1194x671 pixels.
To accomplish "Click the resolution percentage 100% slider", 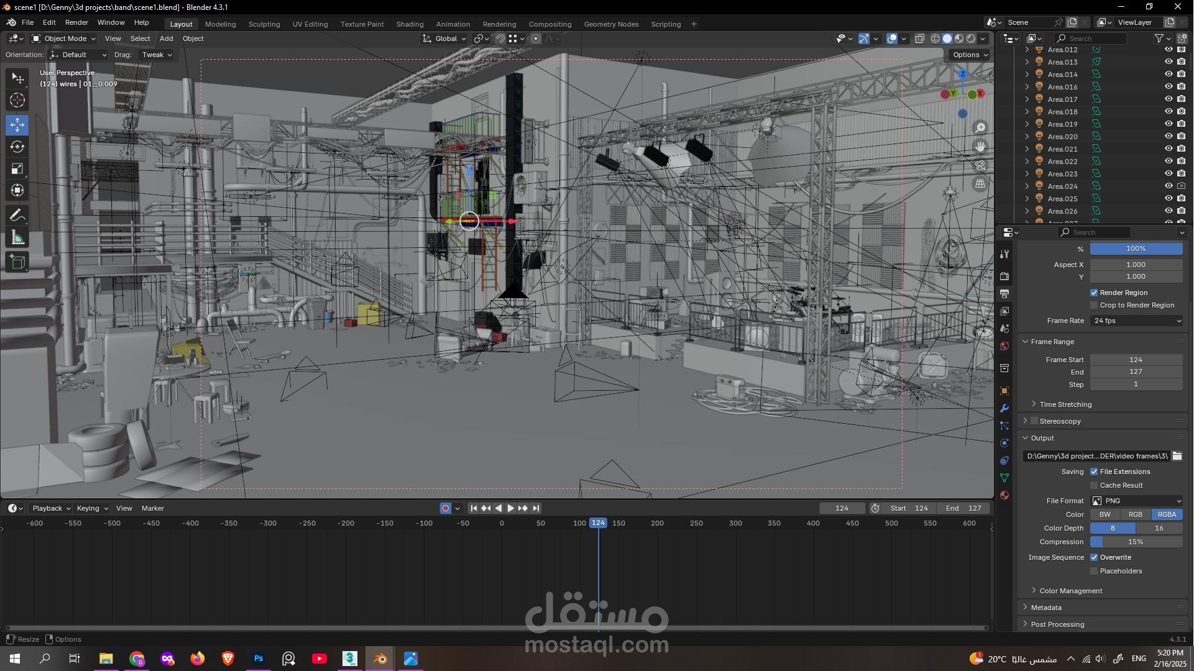I will 1136,249.
